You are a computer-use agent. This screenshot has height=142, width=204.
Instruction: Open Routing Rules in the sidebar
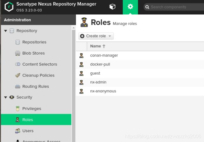pos(36,86)
